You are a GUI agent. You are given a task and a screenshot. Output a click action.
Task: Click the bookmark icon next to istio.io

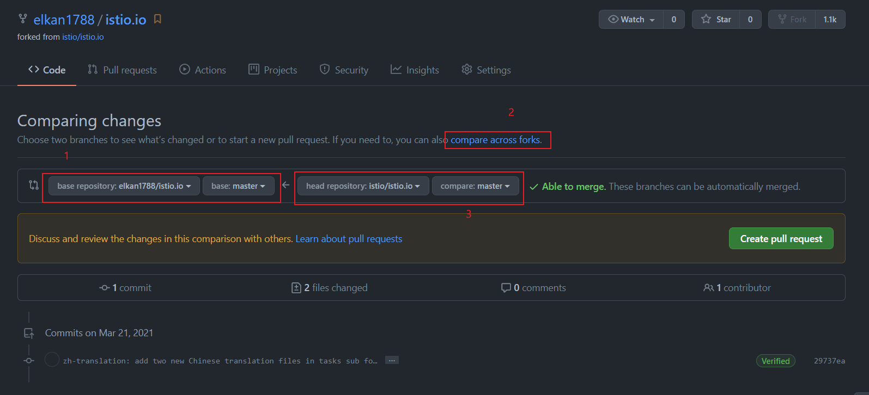157,19
